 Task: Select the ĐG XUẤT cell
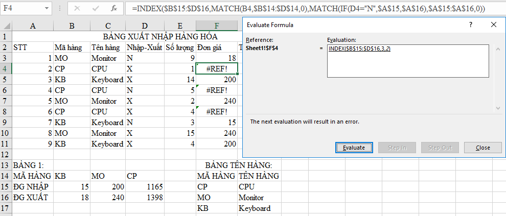(33, 197)
